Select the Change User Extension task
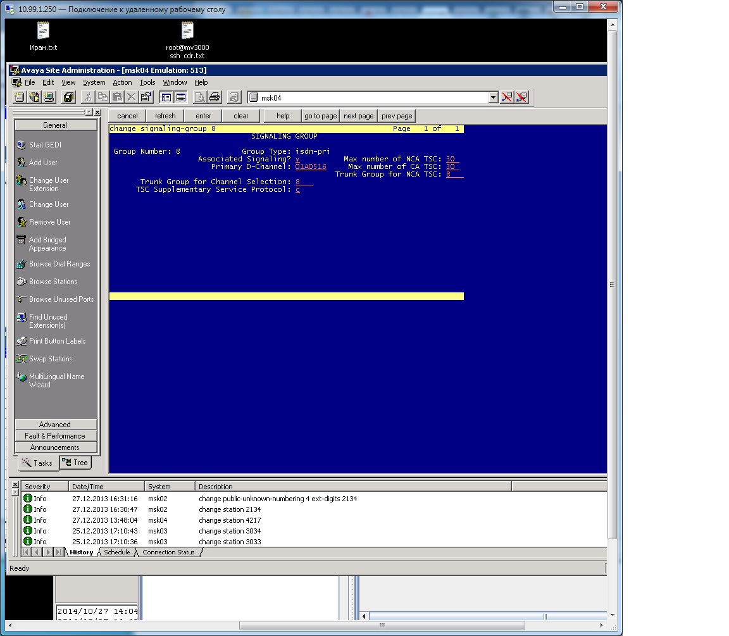Image resolution: width=729 pixels, height=636 pixels. tap(42, 184)
